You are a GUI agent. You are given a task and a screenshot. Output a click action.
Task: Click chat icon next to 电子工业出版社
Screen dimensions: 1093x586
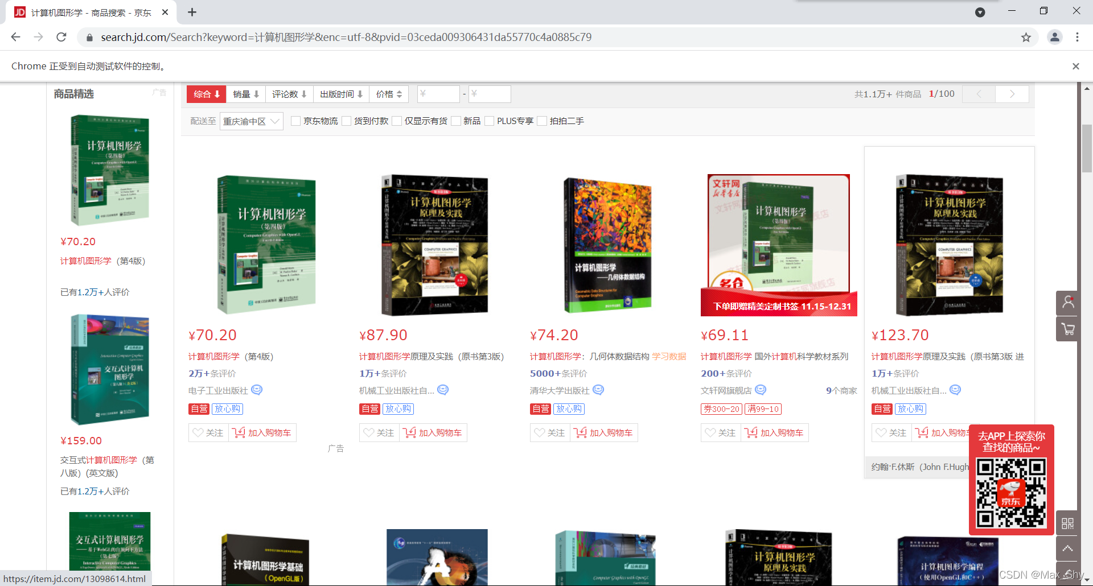click(257, 390)
